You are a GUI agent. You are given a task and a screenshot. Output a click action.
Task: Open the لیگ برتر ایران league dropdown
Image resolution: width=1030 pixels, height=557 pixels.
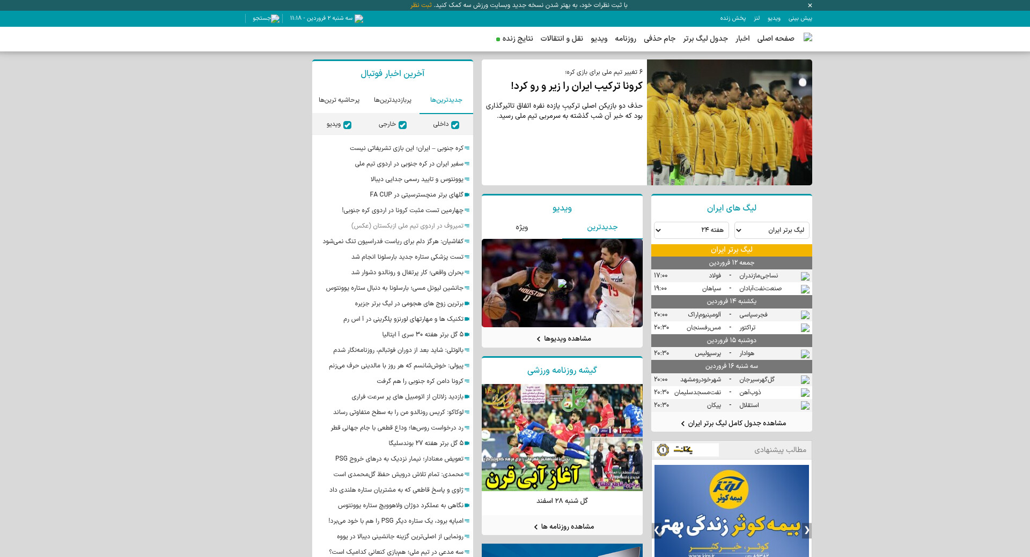pyautogui.click(x=771, y=230)
